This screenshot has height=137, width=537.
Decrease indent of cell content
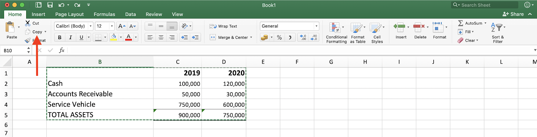pos(184,37)
